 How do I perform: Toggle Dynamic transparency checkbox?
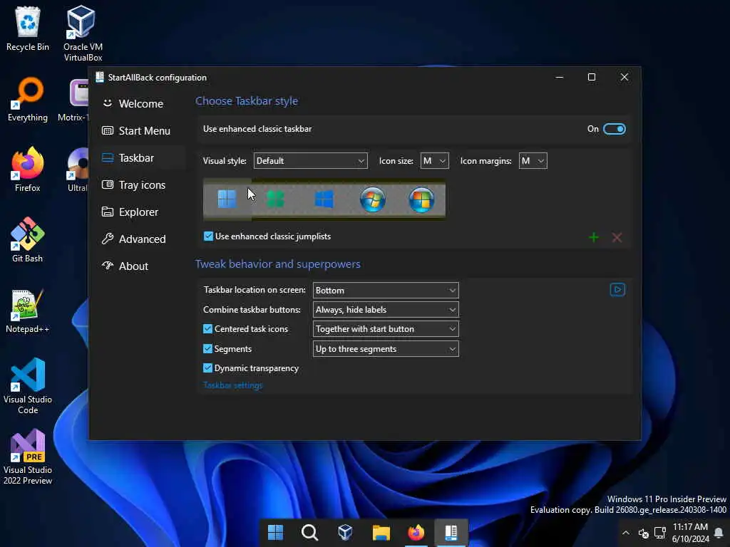click(207, 368)
